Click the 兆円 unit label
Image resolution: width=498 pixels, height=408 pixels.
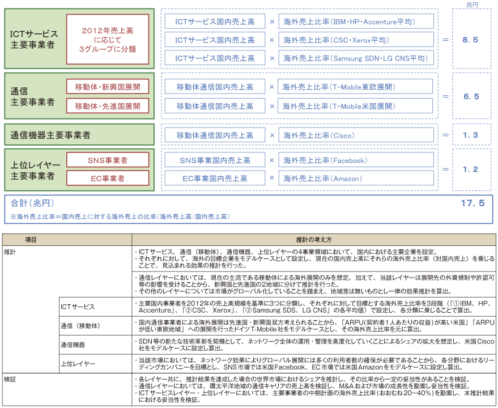tap(472, 5)
